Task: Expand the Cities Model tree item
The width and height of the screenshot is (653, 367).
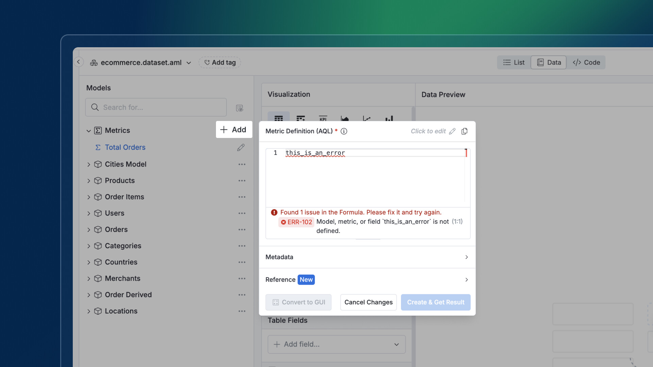Action: [88, 164]
